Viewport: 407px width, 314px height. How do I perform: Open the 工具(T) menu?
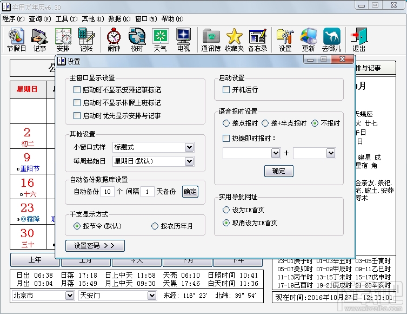coord(66,19)
